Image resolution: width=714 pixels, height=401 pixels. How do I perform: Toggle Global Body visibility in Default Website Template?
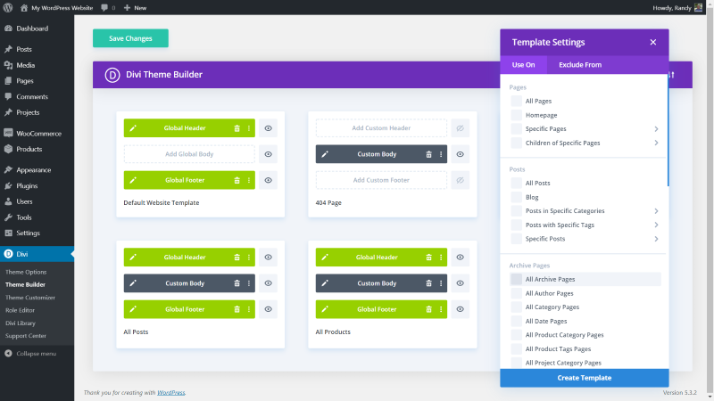tap(269, 154)
